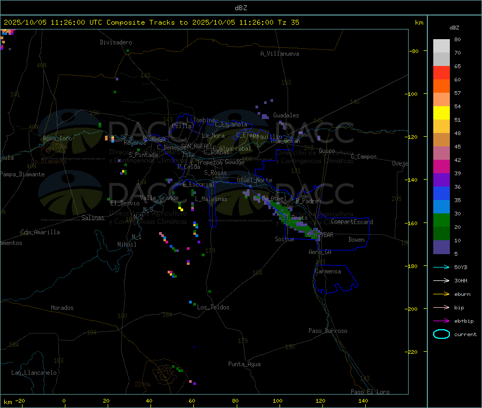Screen dimensions: 482x408
Task: Click the 'Valle_Grande' map label
Action: point(159,197)
